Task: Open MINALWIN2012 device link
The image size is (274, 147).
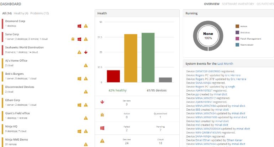Action: [x=206, y=98]
